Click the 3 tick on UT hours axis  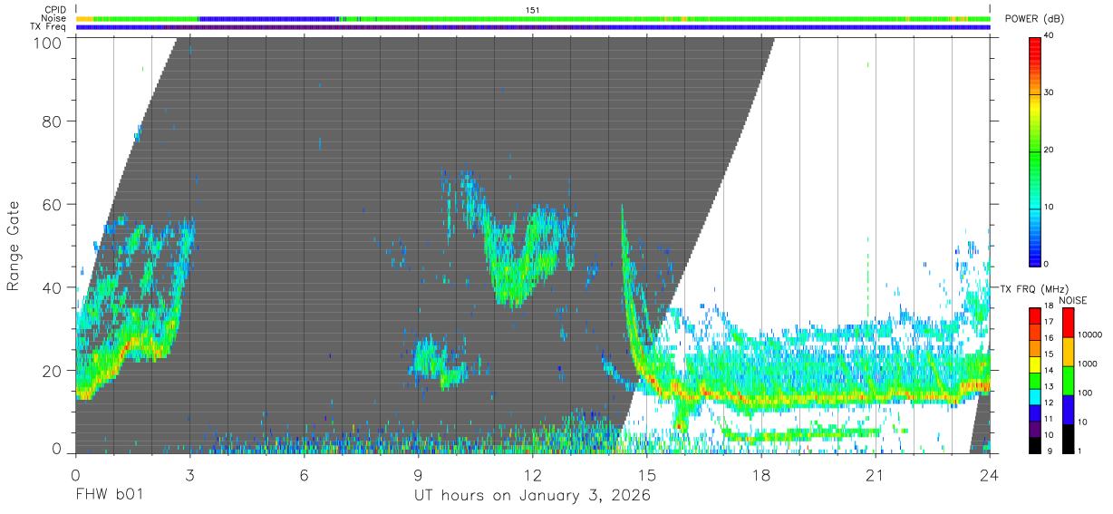(x=189, y=474)
